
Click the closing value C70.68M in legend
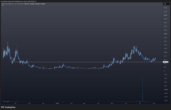(x=43, y=4)
